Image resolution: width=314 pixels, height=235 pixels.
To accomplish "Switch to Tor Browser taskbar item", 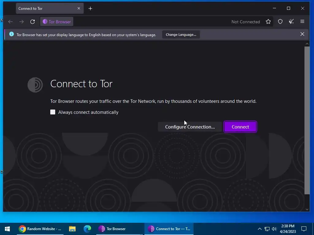I will pyautogui.click(x=119, y=229).
